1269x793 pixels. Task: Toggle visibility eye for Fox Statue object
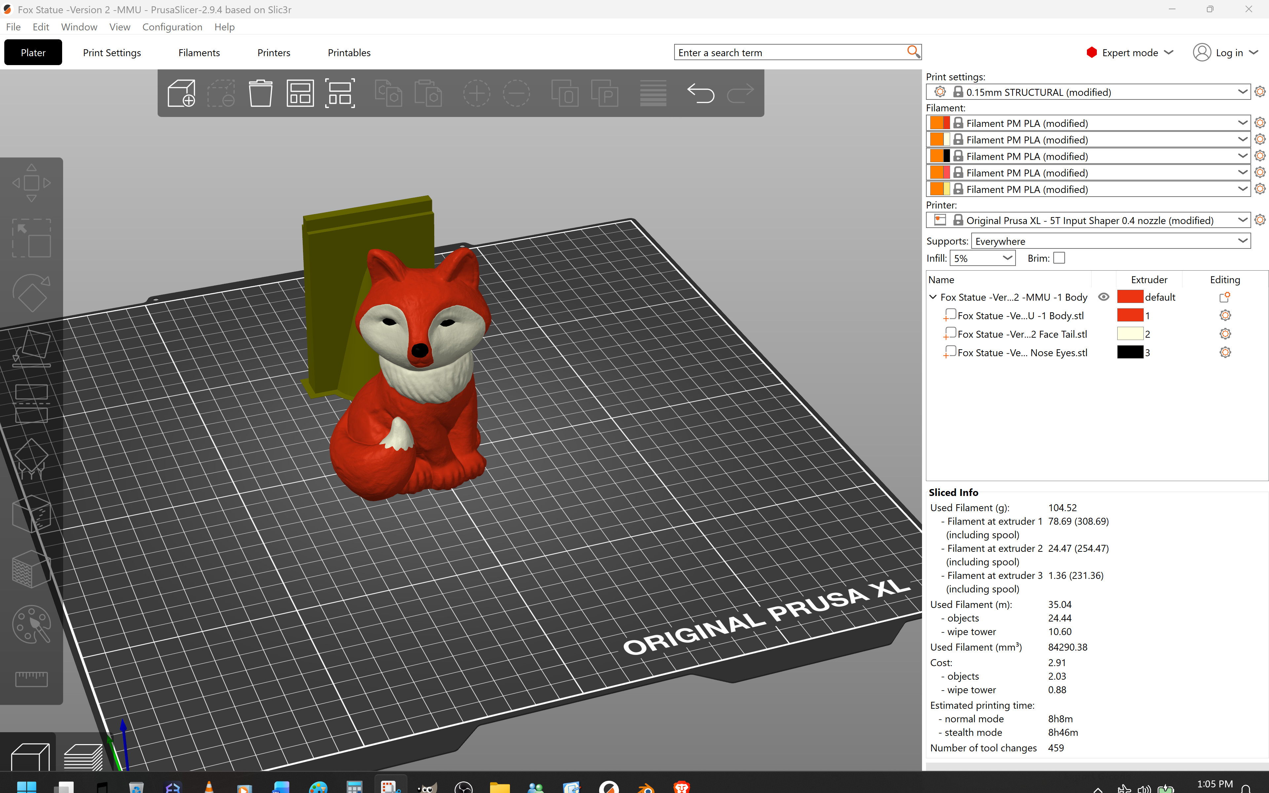point(1103,297)
